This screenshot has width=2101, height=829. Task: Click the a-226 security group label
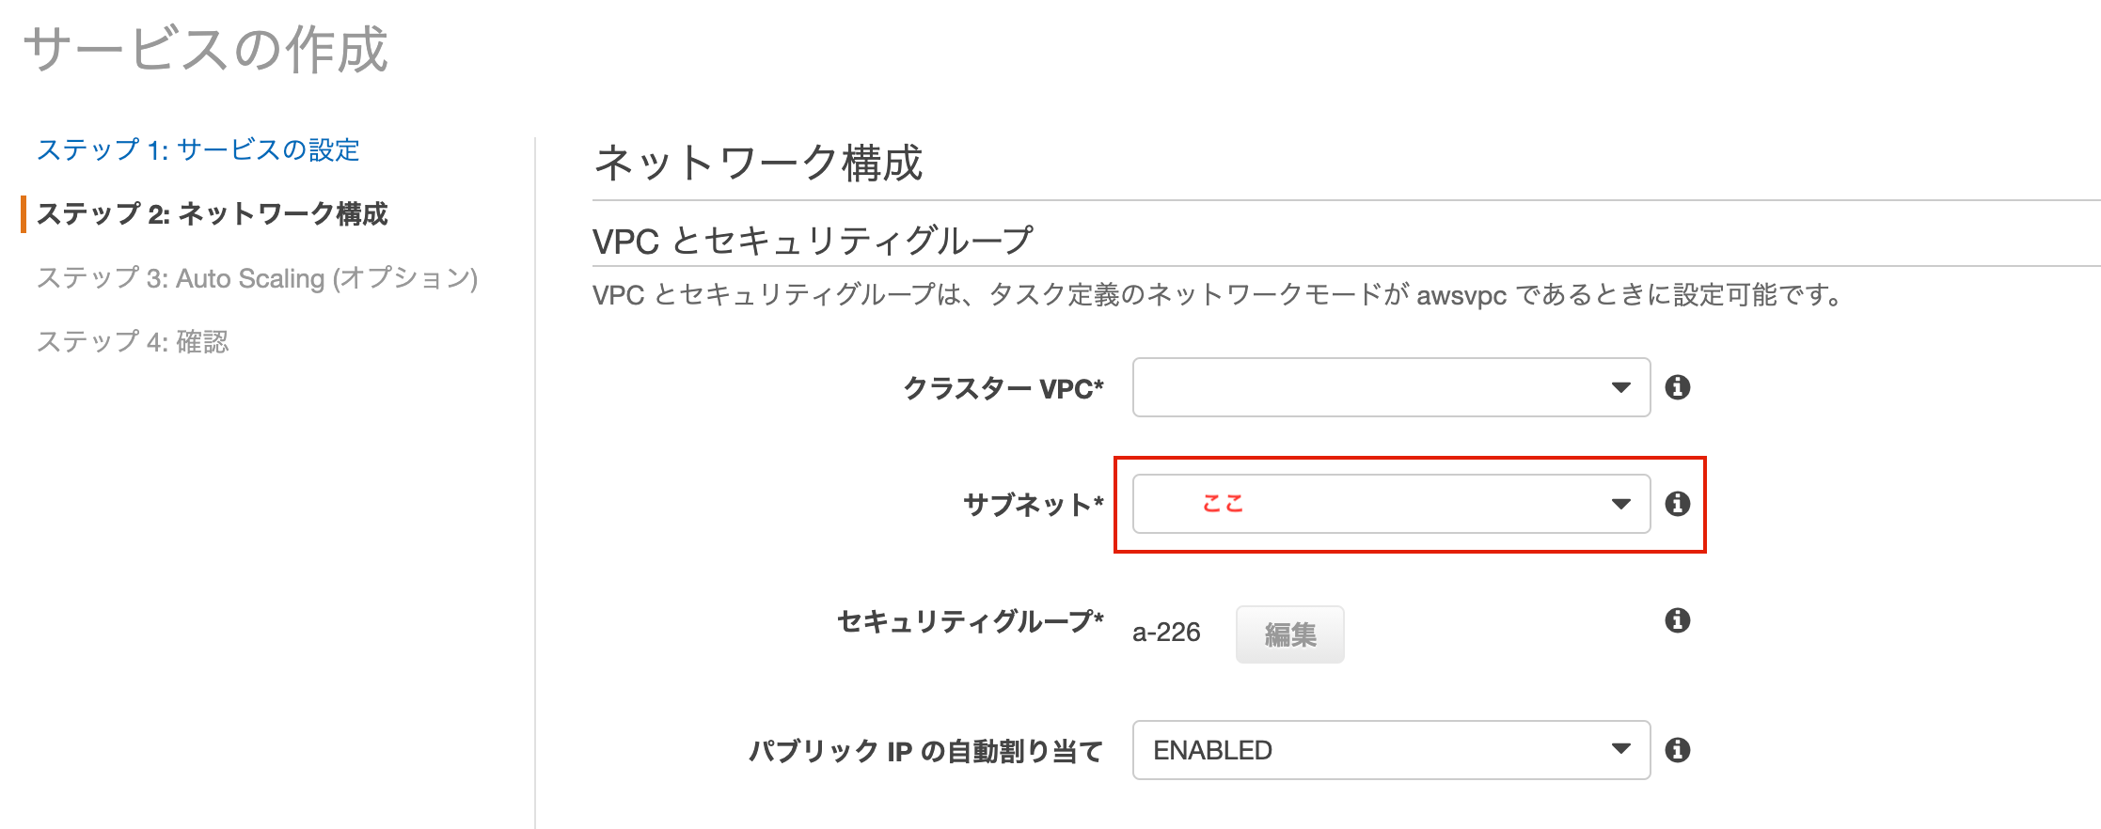click(1166, 632)
